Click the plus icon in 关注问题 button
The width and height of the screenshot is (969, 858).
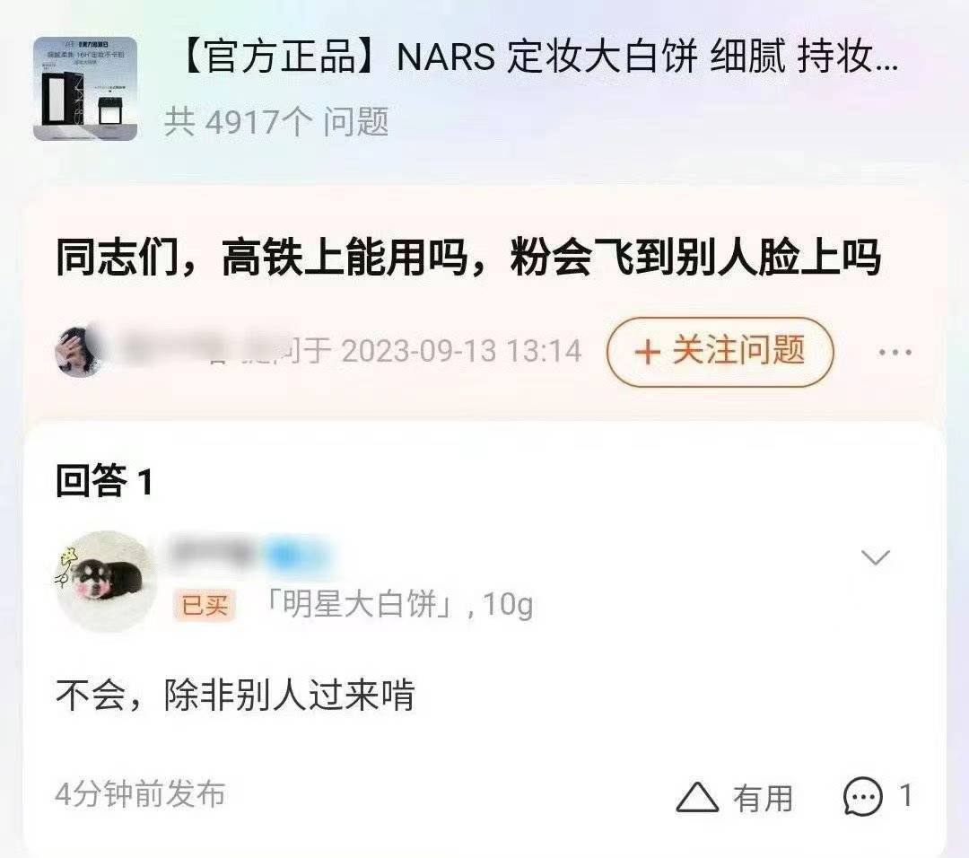647,353
